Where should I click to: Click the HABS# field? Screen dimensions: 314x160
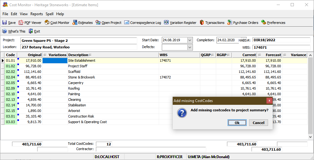tap(281, 40)
